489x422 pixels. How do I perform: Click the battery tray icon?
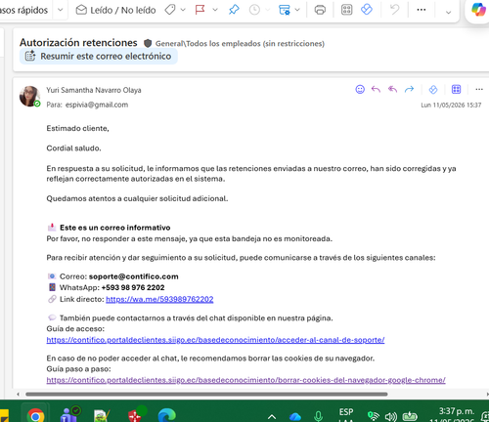point(410,416)
